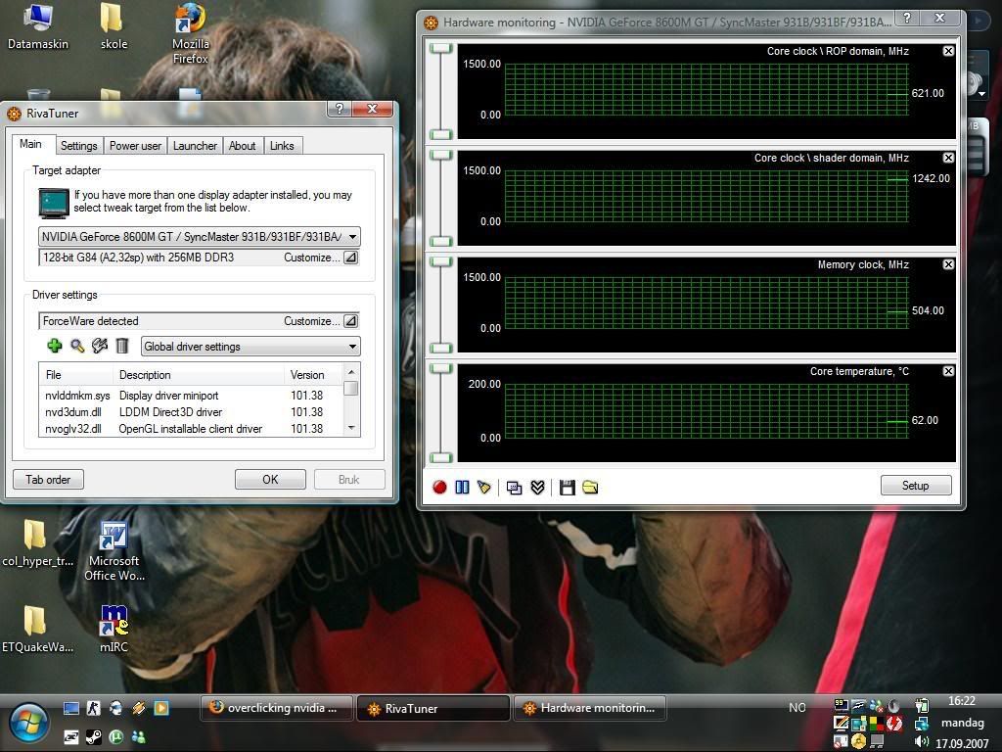Screen dimensions: 1002x752
Task: Click the col_hyper_tr... folder icon
Action: pos(37,542)
